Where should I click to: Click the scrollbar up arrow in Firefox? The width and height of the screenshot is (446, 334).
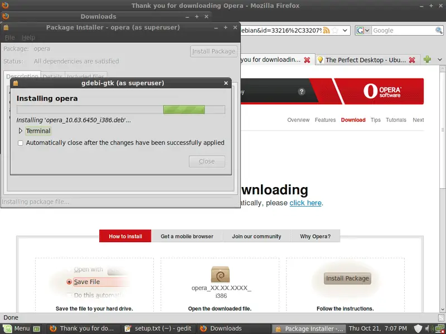click(x=443, y=68)
